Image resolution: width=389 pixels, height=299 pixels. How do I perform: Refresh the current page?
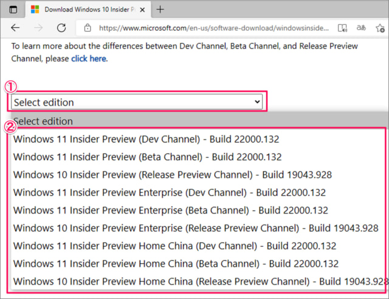61,28
